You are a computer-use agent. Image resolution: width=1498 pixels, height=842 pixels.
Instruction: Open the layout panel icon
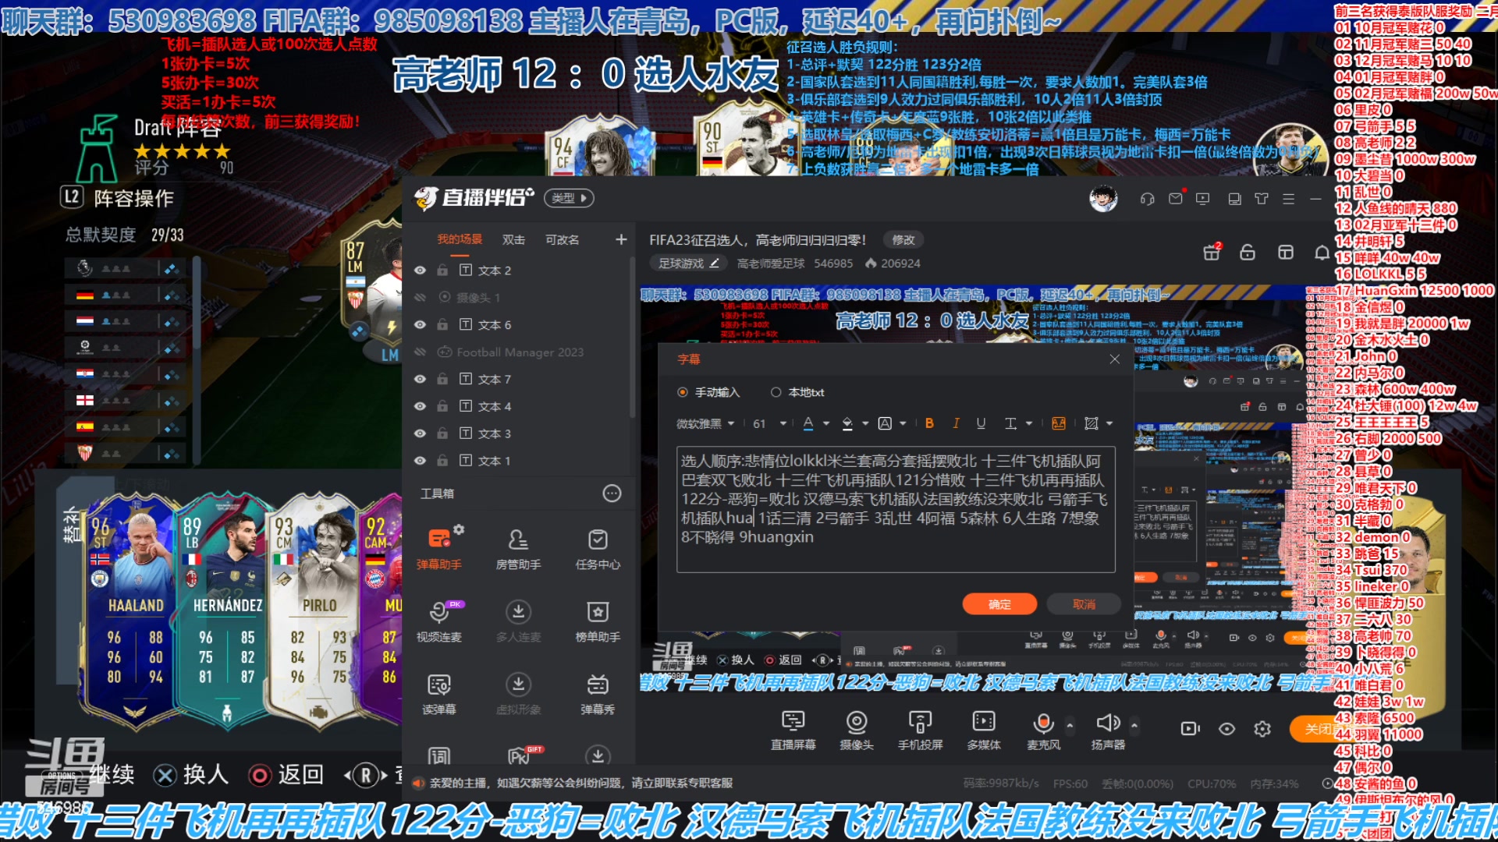[1286, 252]
